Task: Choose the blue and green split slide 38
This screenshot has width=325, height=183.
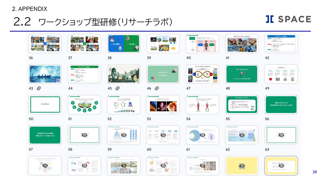Action: [124, 43]
